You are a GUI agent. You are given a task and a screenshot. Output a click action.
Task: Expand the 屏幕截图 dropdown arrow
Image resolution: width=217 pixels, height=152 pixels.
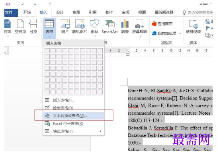pos(140,36)
